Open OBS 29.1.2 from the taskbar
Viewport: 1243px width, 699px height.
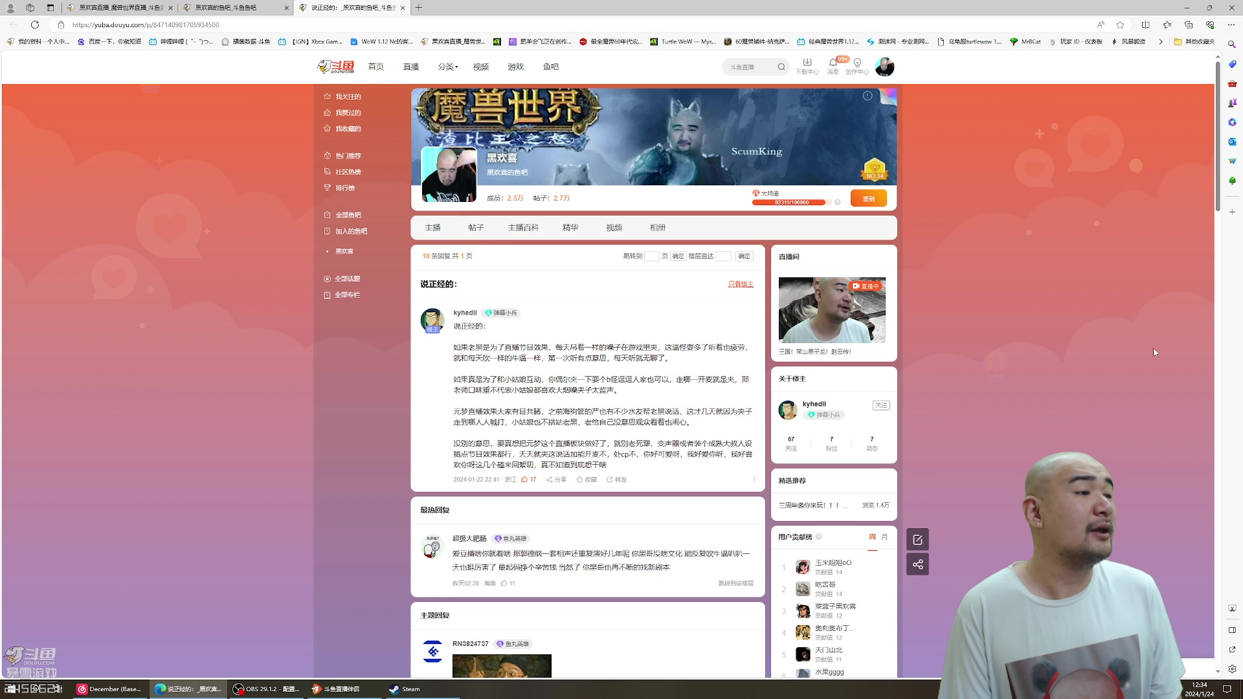click(266, 689)
